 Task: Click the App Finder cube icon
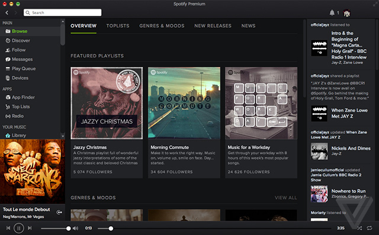point(8,97)
